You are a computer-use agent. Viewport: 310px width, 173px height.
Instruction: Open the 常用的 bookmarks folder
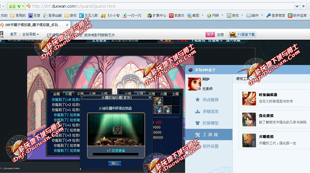click(18, 15)
